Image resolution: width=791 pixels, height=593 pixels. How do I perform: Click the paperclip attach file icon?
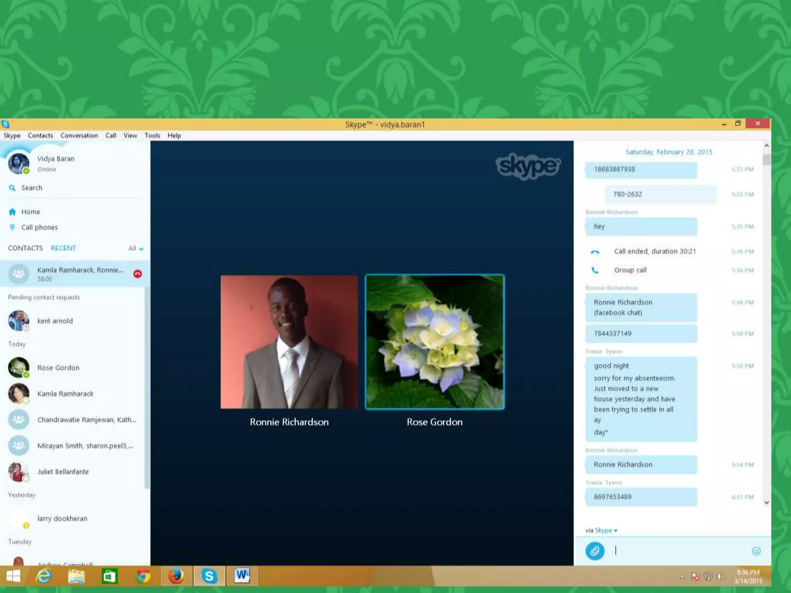595,551
